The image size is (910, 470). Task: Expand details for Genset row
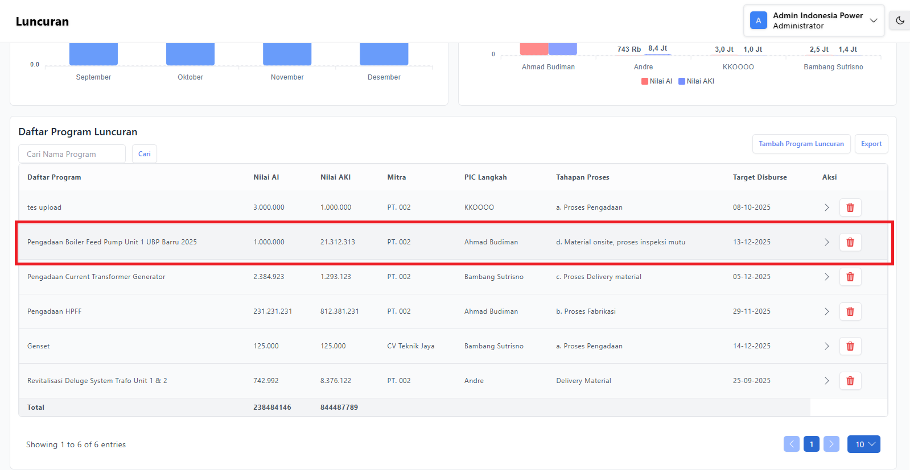[x=826, y=346]
